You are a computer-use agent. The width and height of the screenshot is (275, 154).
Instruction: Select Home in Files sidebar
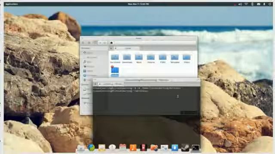coord(89,53)
